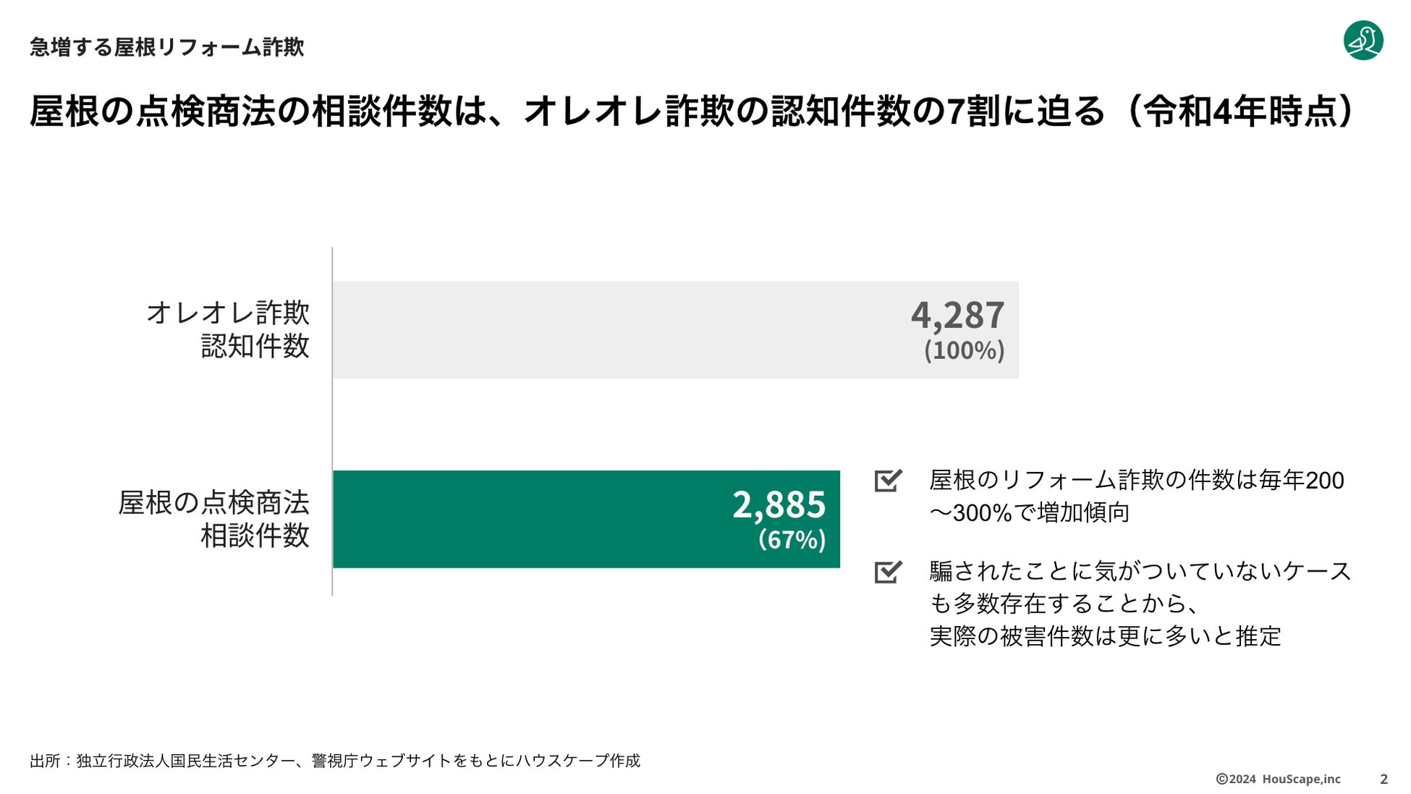This screenshot has height=794, width=1411.
Task: Click the (67%) percentage label
Action: (x=792, y=540)
